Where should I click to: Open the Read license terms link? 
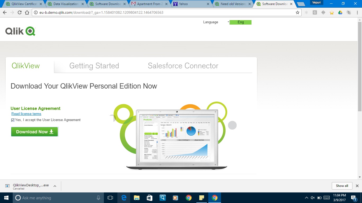point(26,114)
